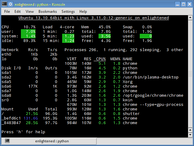Viewport: 194px width, 146px height.
Task: Open the File menu
Action: point(7,12)
